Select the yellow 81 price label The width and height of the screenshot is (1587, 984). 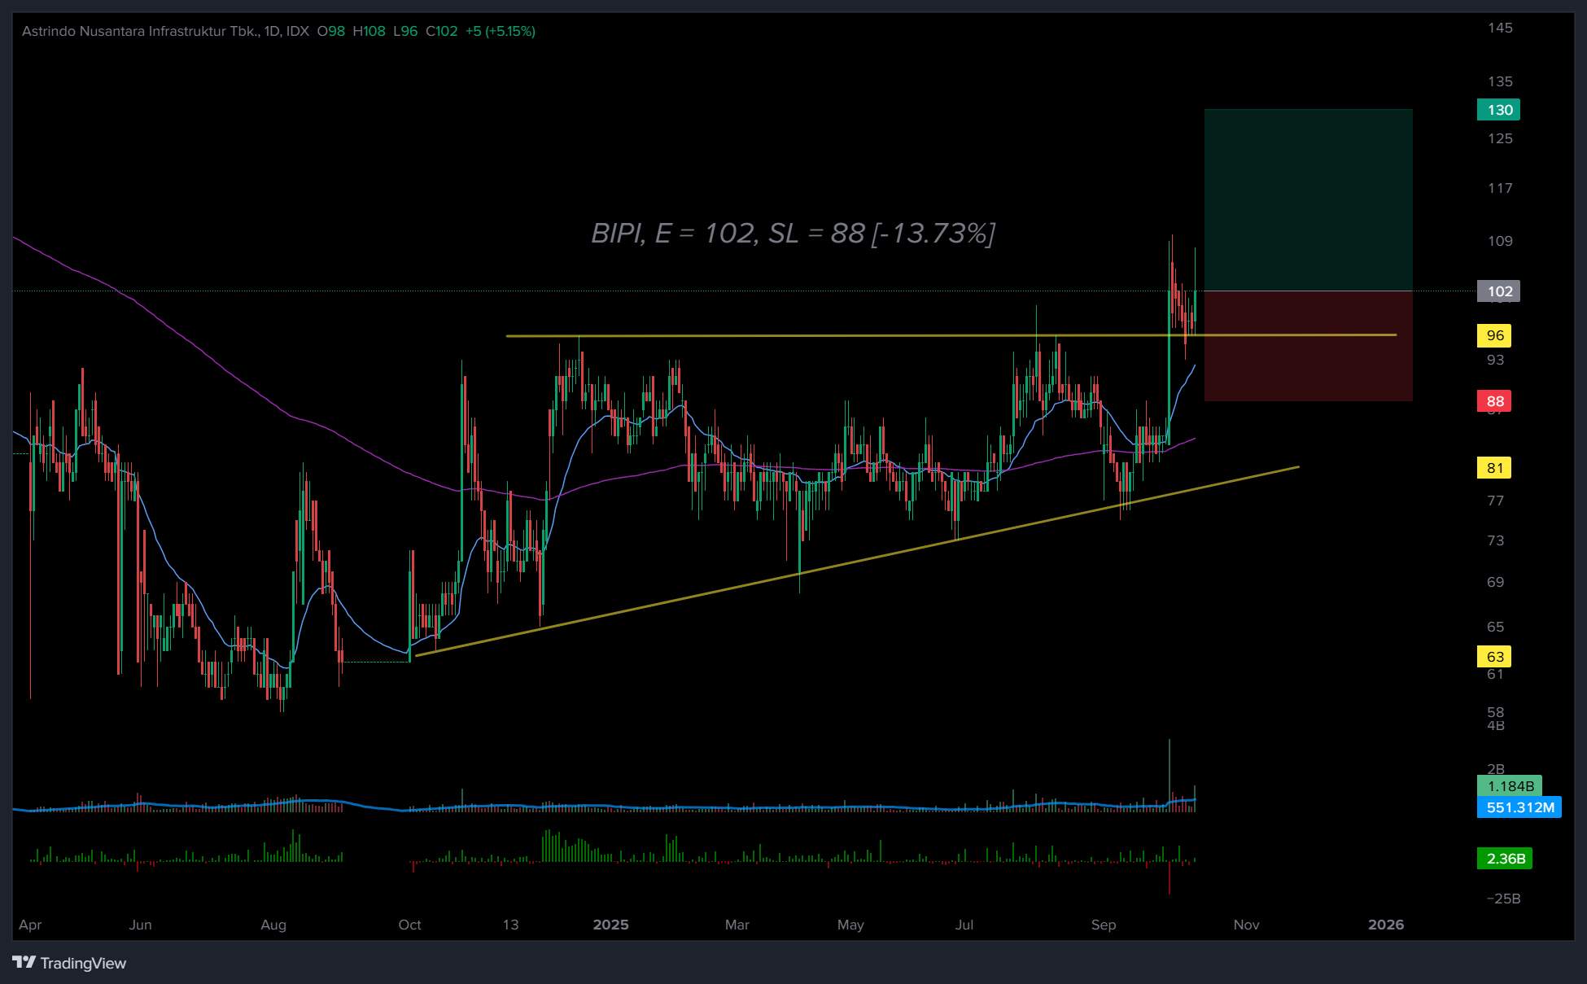click(x=1495, y=468)
